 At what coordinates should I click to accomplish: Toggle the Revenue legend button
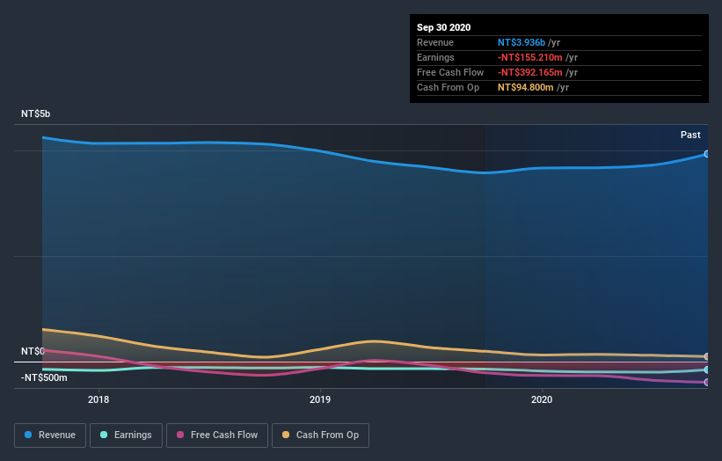point(50,435)
